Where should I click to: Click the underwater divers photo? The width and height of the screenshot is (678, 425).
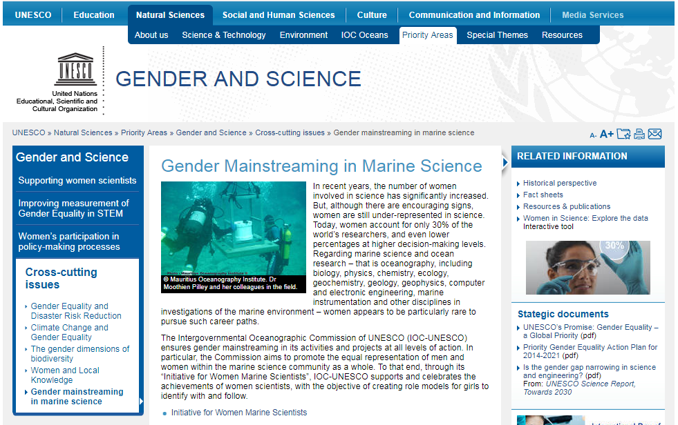(234, 228)
